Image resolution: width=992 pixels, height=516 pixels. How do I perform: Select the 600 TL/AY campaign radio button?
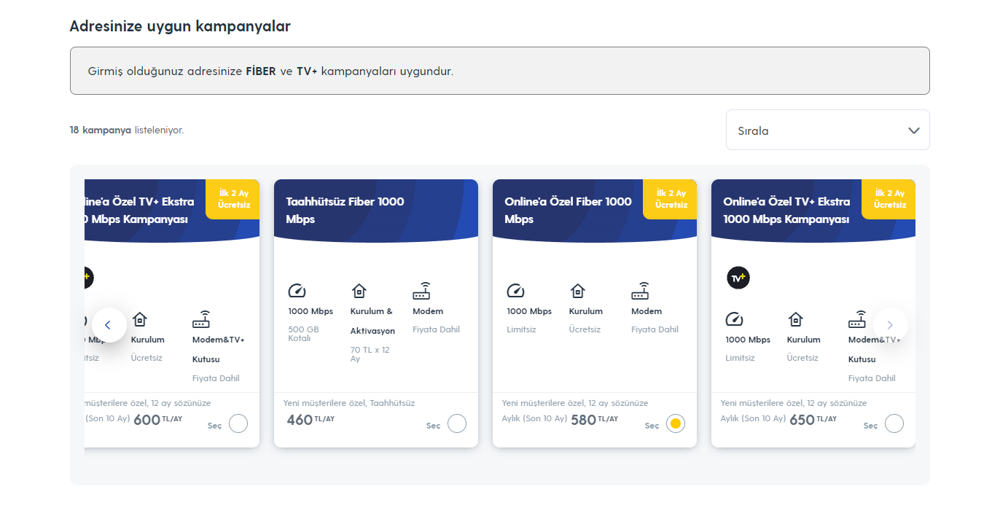pos(238,423)
